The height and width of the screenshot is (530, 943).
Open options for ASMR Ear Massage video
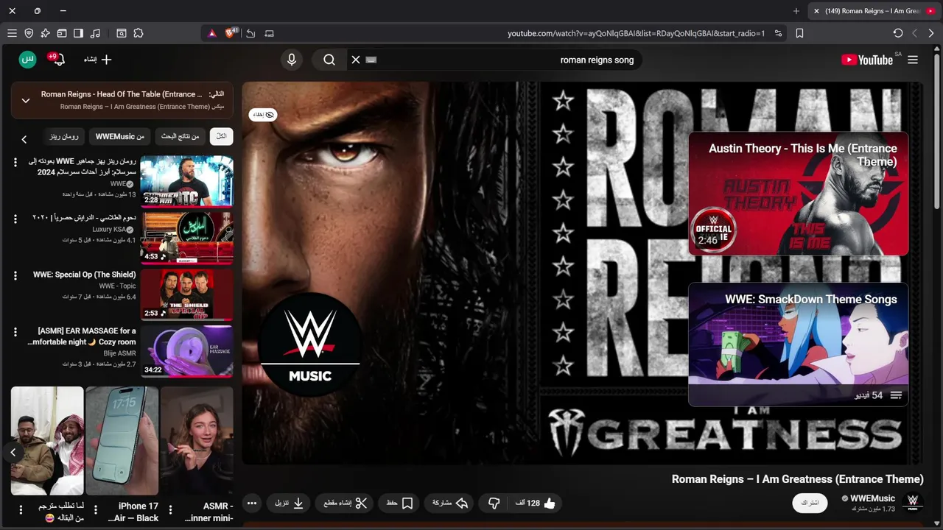[x=15, y=332]
